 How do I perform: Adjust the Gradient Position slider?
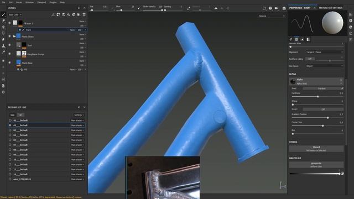tap(317, 118)
